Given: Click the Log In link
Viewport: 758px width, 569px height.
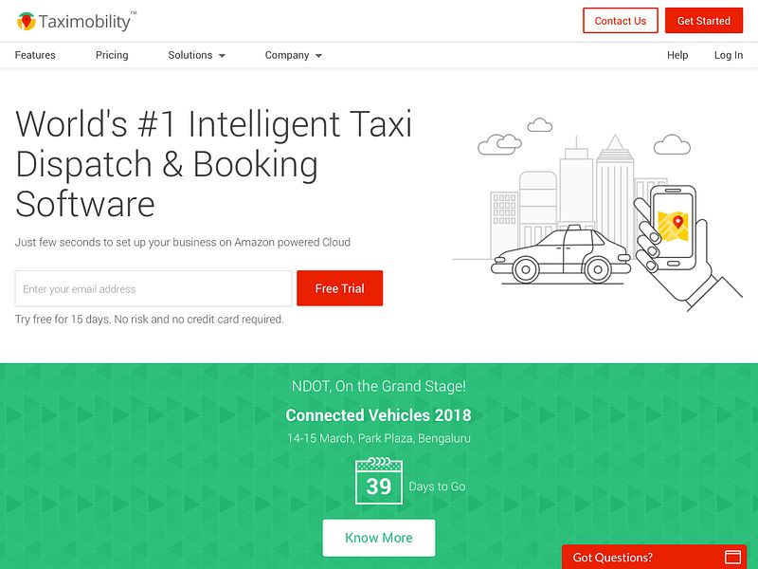Looking at the screenshot, I should [729, 55].
